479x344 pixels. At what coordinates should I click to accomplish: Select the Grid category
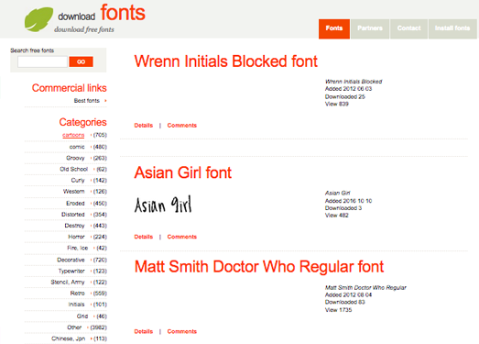coord(82,316)
